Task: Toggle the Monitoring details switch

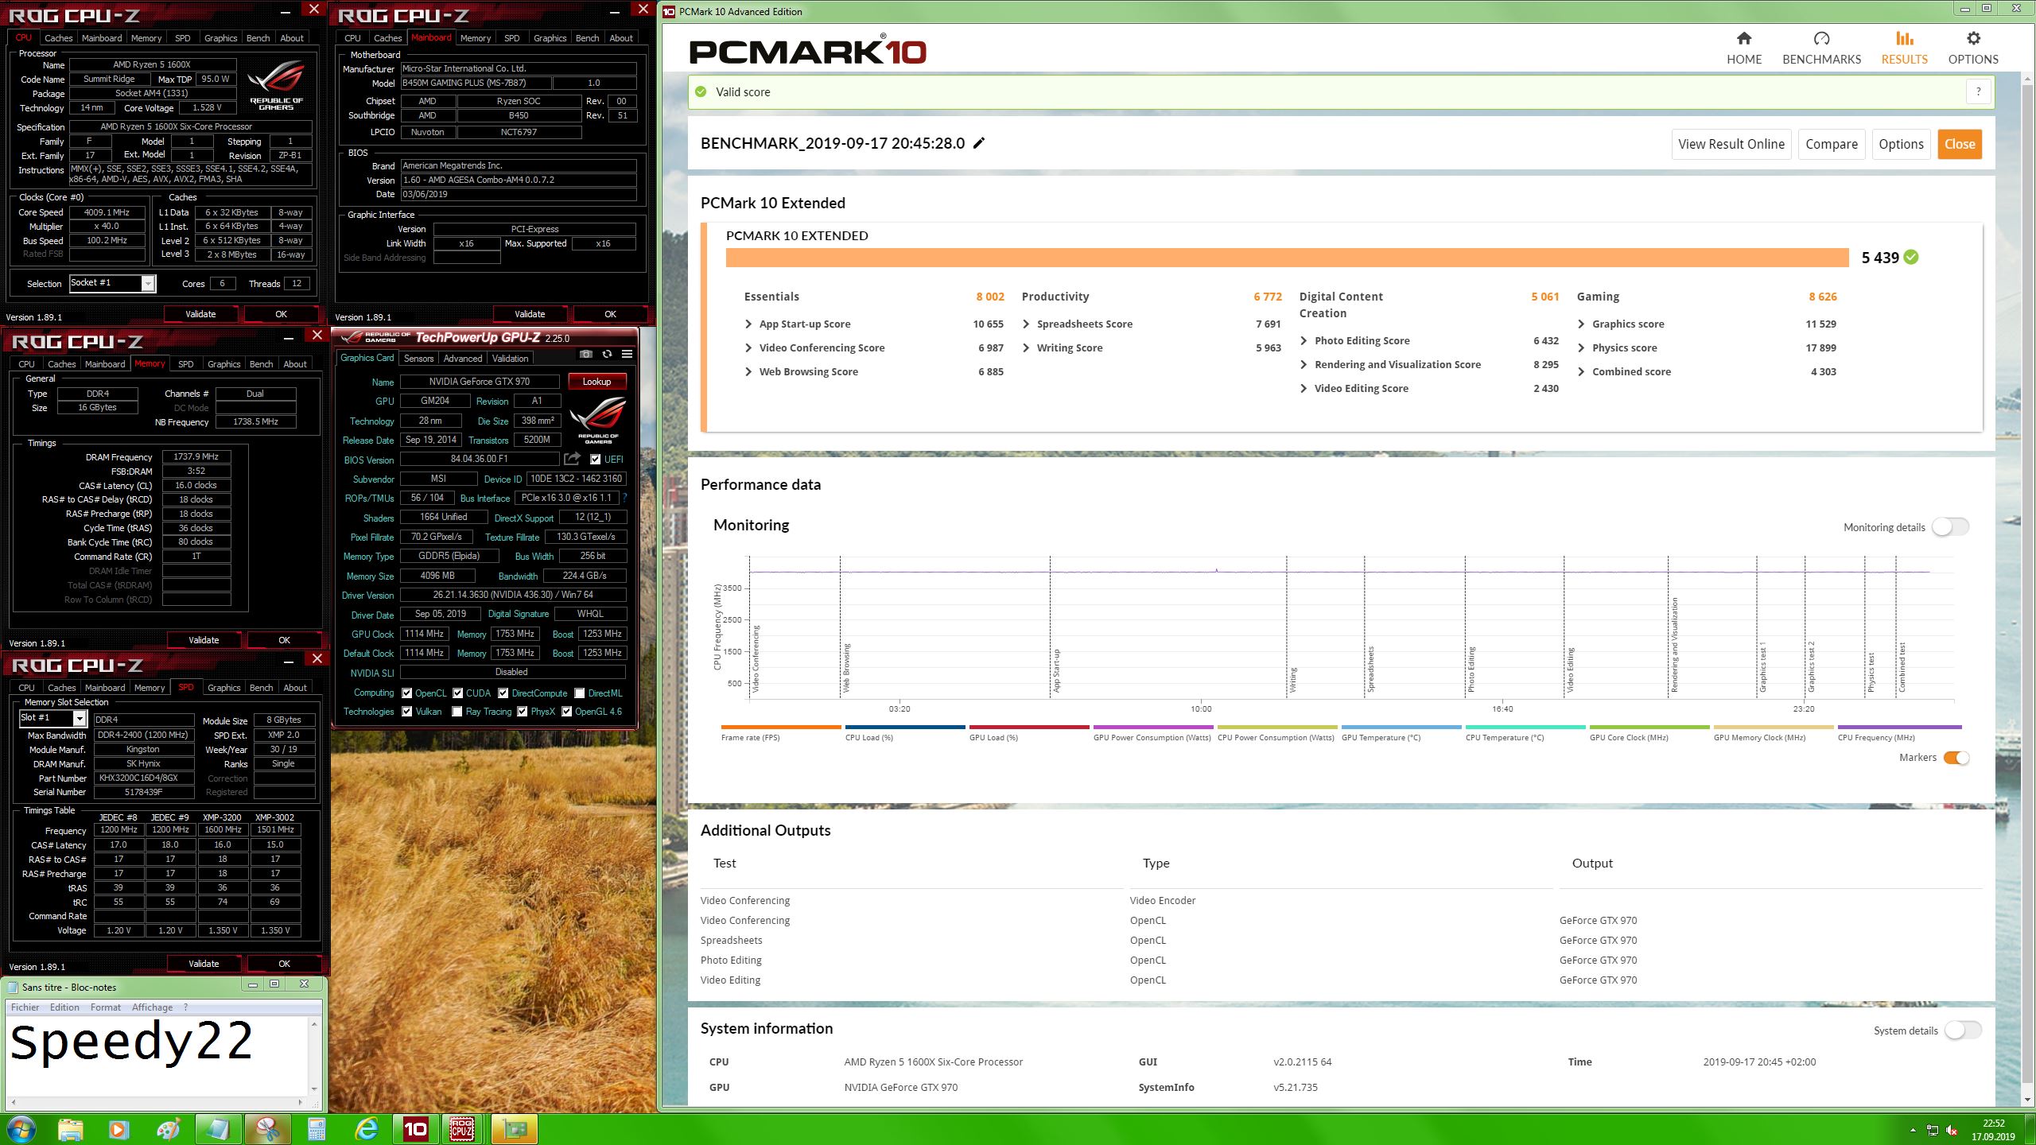Action: pyautogui.click(x=1950, y=526)
